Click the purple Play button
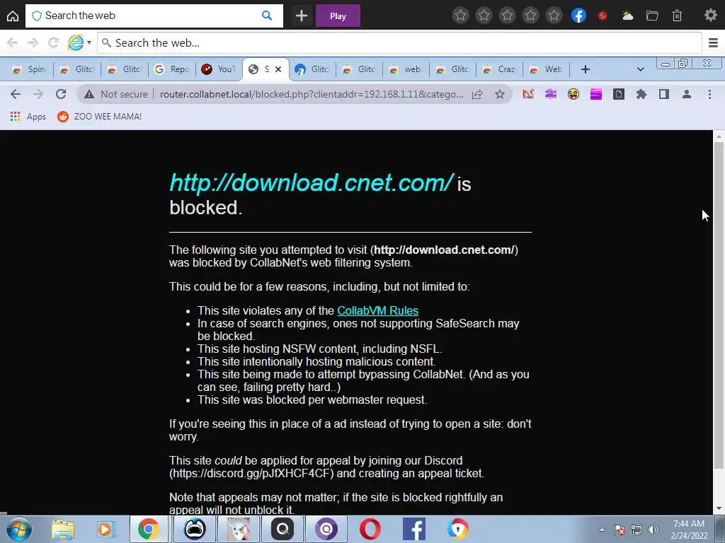The width and height of the screenshot is (725, 543). tap(338, 16)
